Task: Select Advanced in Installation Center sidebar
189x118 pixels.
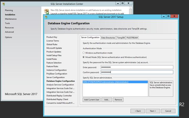Action: (9, 32)
